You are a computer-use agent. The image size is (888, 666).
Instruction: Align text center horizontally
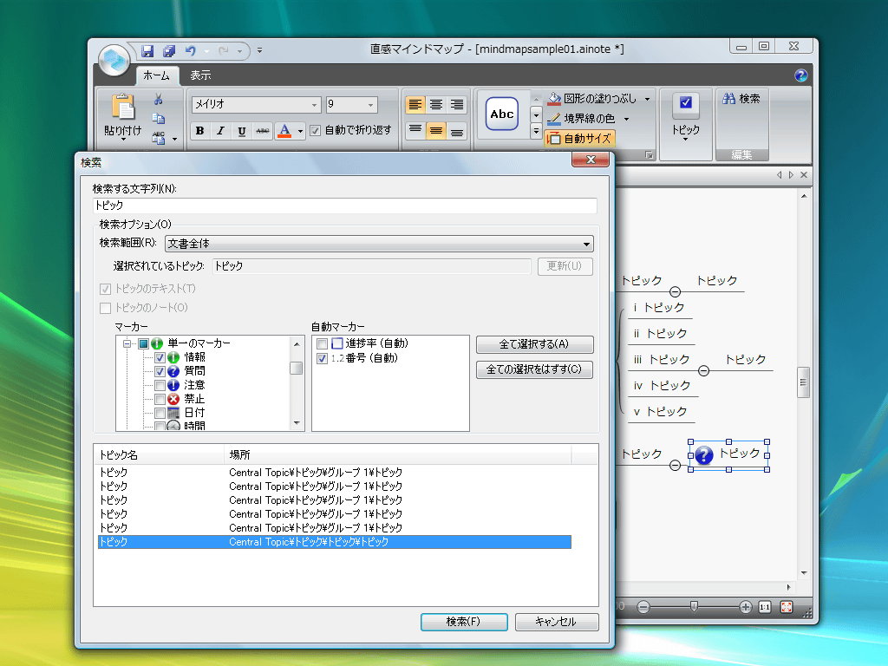436,105
